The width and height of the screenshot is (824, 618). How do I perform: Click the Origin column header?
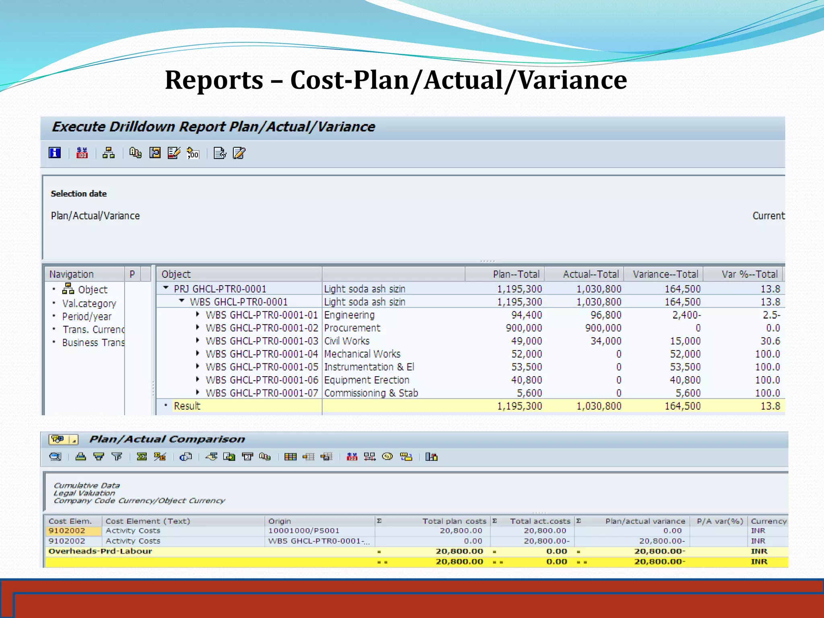[x=320, y=521]
